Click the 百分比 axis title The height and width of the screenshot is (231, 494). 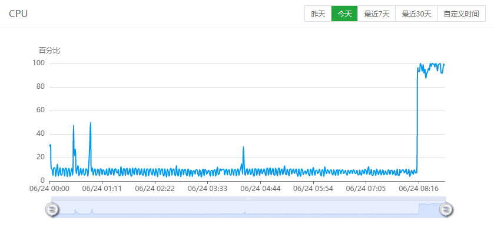[x=49, y=51]
